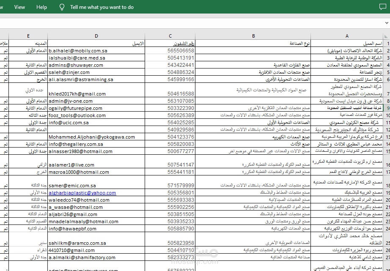Viewport: 390px width, 271px height.
Task: Click header cell 'الايميل'
Action: tap(96, 44)
